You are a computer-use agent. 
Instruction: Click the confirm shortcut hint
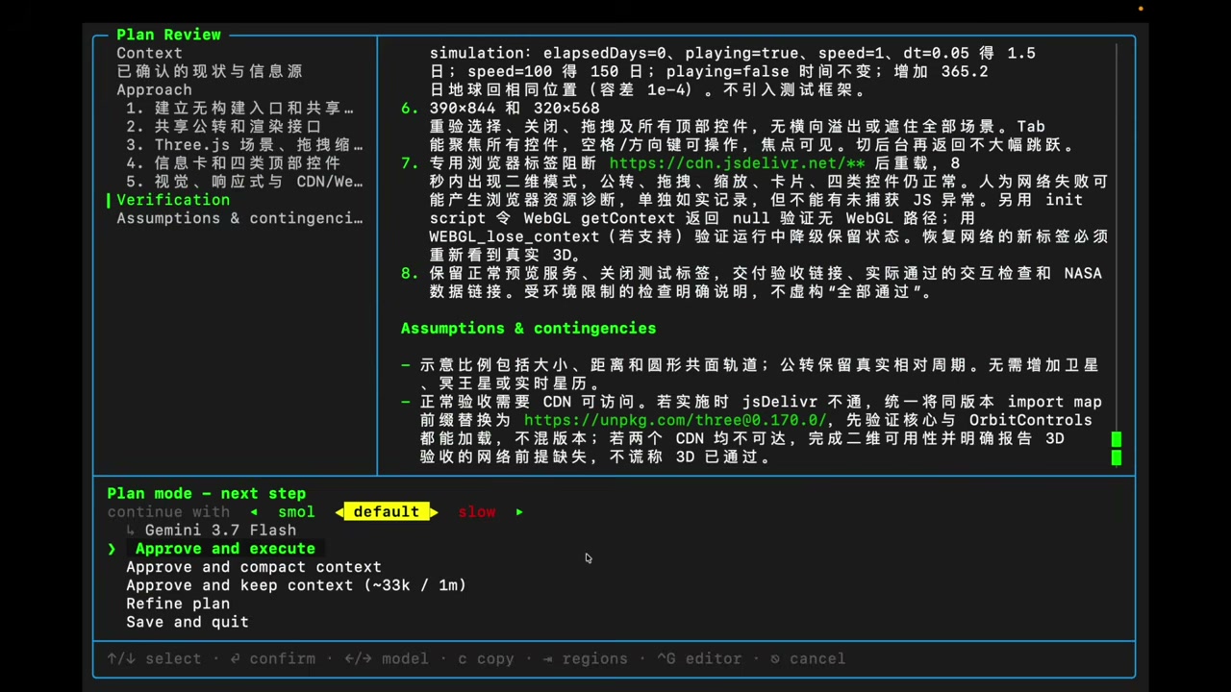coord(273,658)
